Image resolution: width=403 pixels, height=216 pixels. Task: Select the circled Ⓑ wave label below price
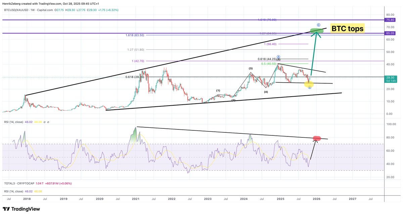click(309, 88)
